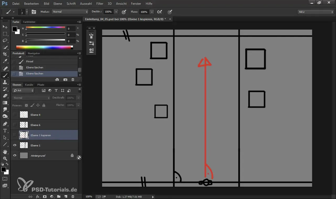Viewport: 336px width, 199px height.
Task: Click the H hue slider
Action: point(45,27)
